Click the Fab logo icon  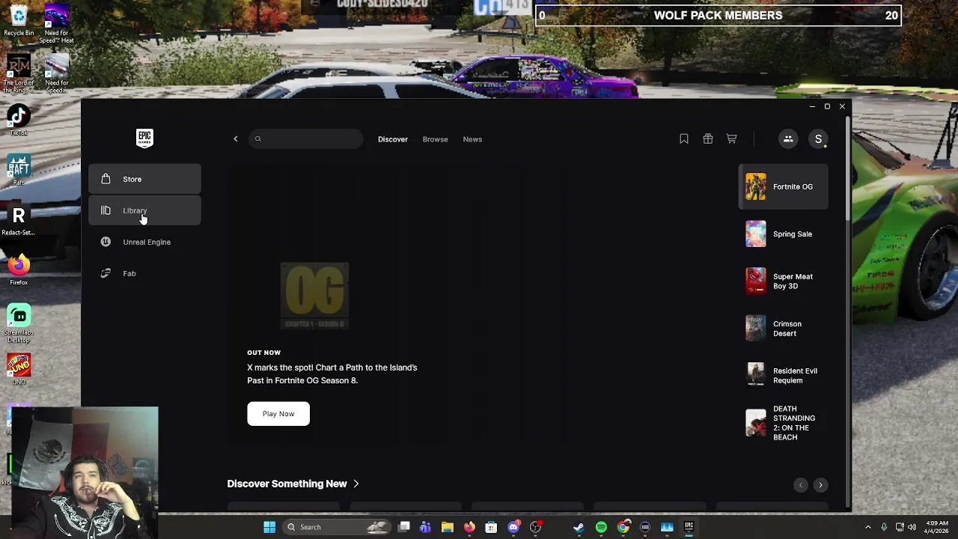tap(106, 273)
